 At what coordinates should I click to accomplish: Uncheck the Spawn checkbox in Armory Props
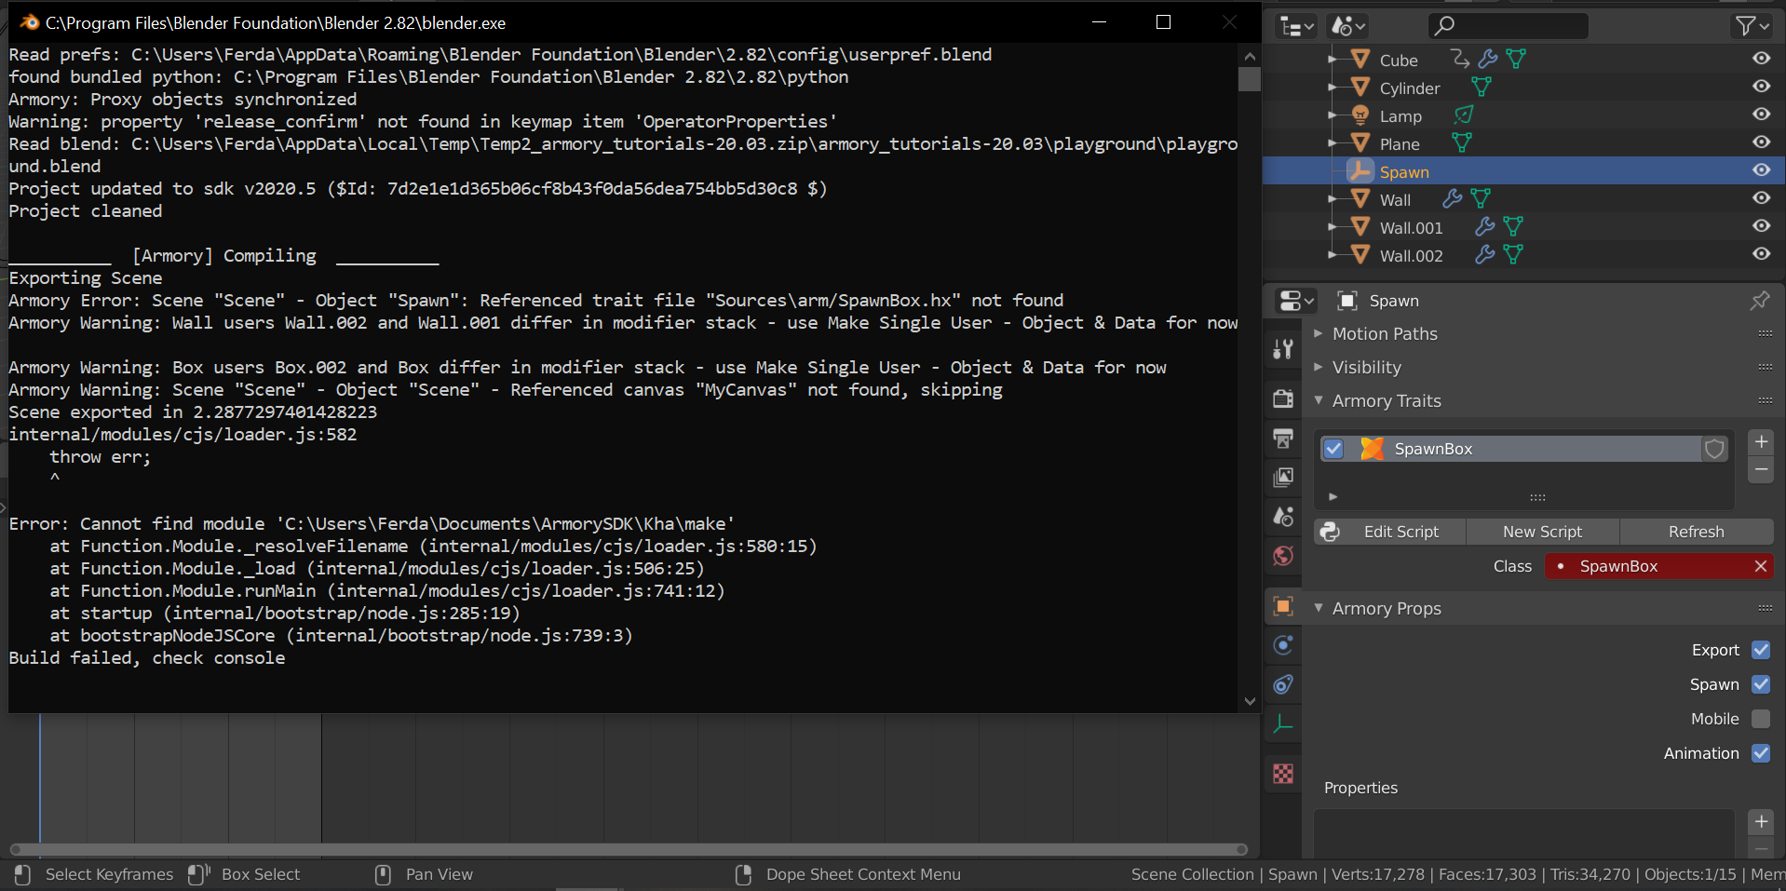(1761, 684)
